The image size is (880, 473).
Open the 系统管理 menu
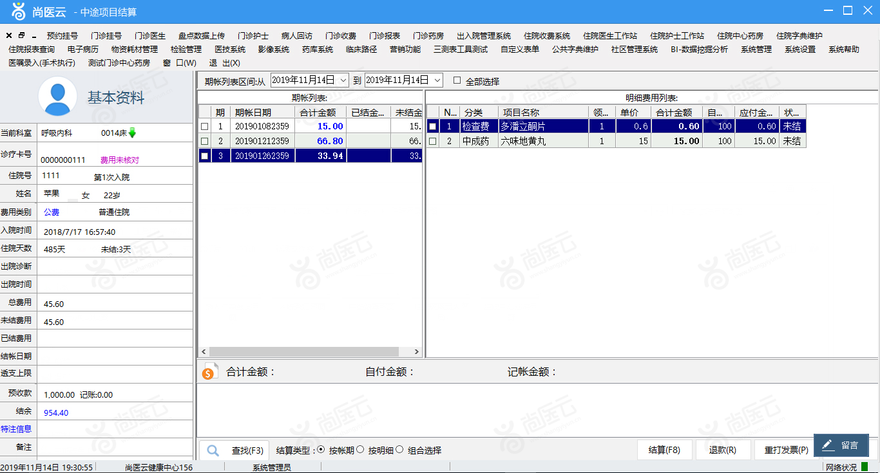pos(756,50)
